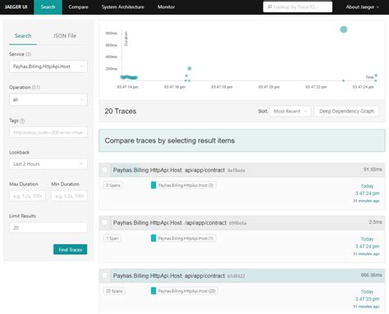Click the Tags help question icon

tap(22, 121)
